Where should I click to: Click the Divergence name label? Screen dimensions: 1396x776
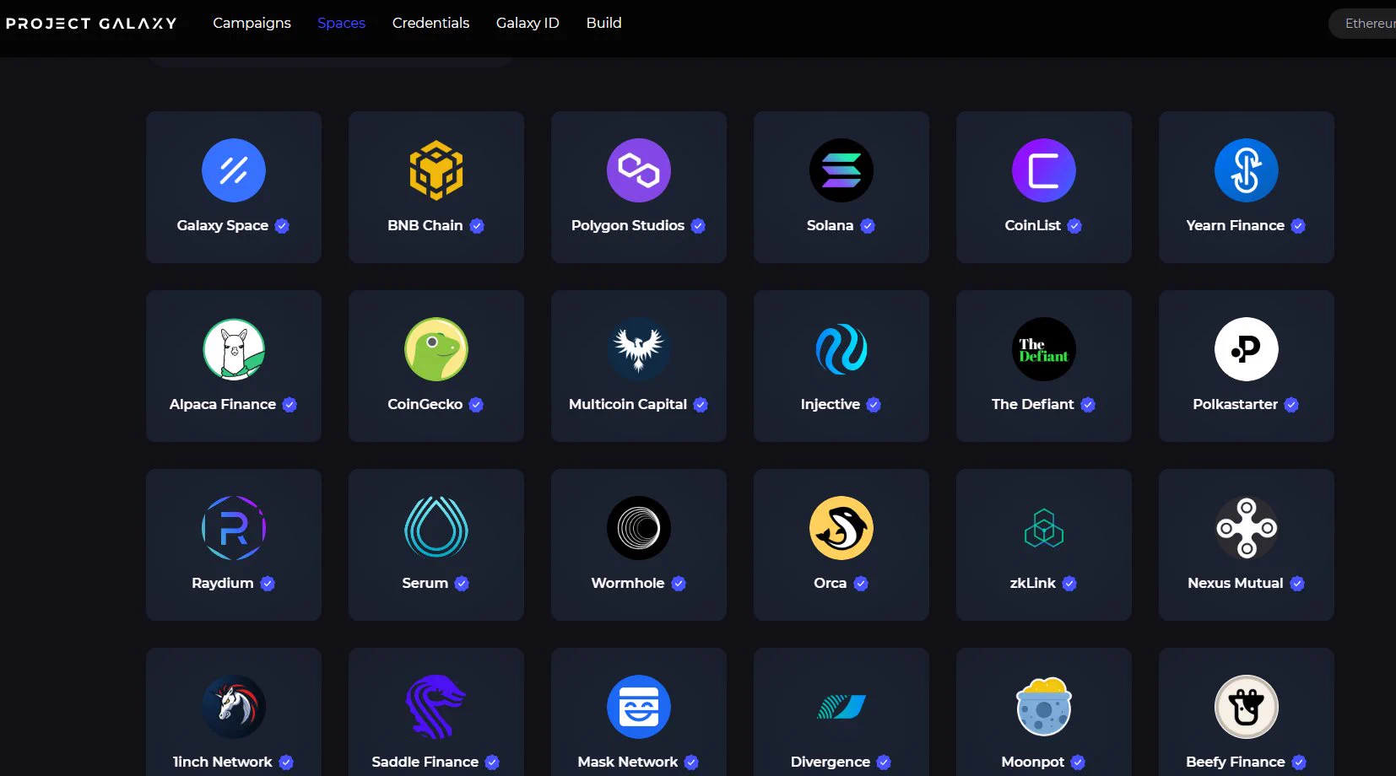tap(830, 762)
